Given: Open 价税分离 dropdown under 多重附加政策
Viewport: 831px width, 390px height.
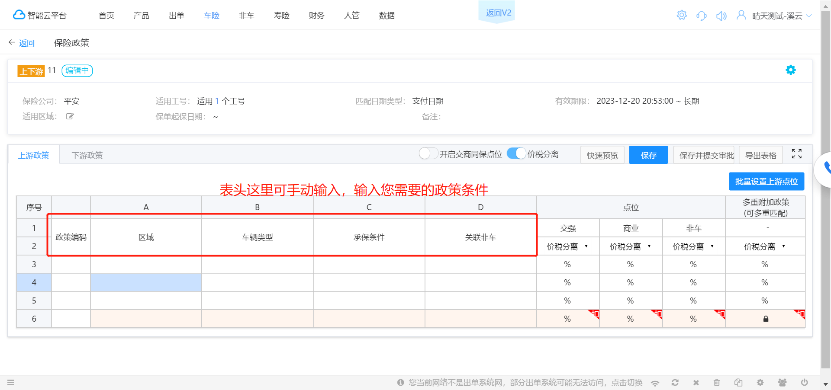Looking at the screenshot, I should coord(765,246).
